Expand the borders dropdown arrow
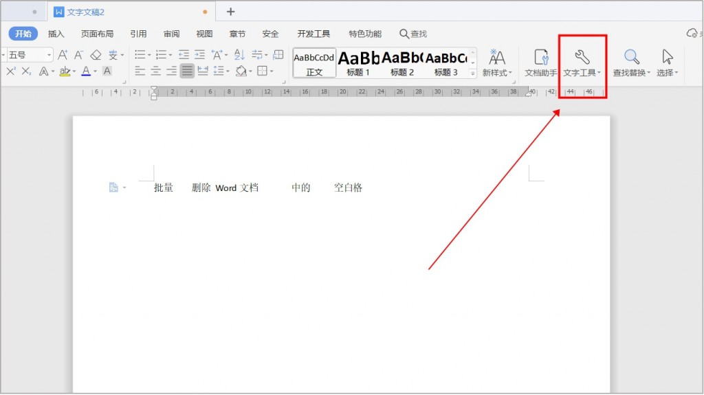Image resolution: width=704 pixels, height=395 pixels. coord(272,71)
